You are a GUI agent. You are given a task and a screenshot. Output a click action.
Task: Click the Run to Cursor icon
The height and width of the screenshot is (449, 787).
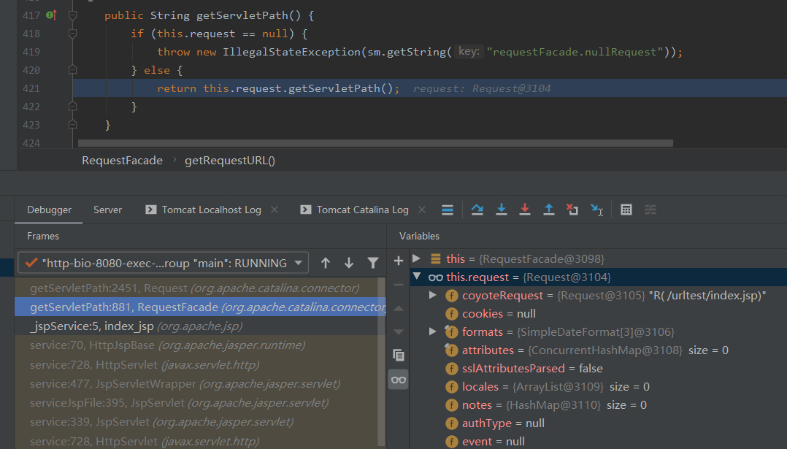(x=596, y=210)
